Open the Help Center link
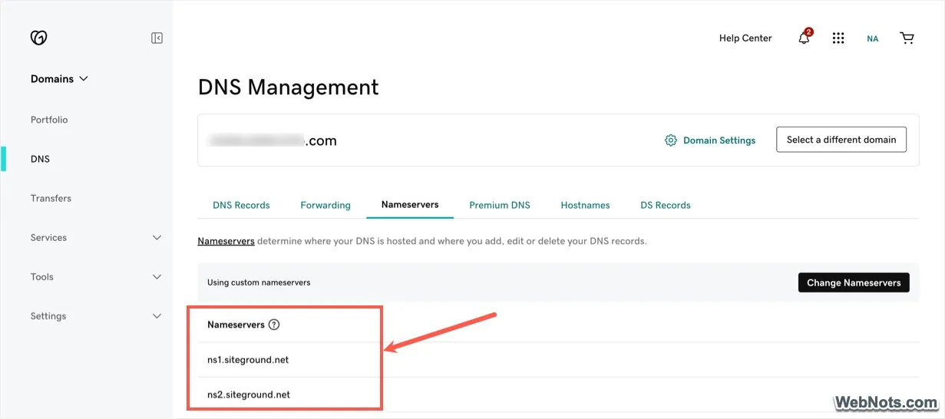This screenshot has height=419, width=945. 745,38
